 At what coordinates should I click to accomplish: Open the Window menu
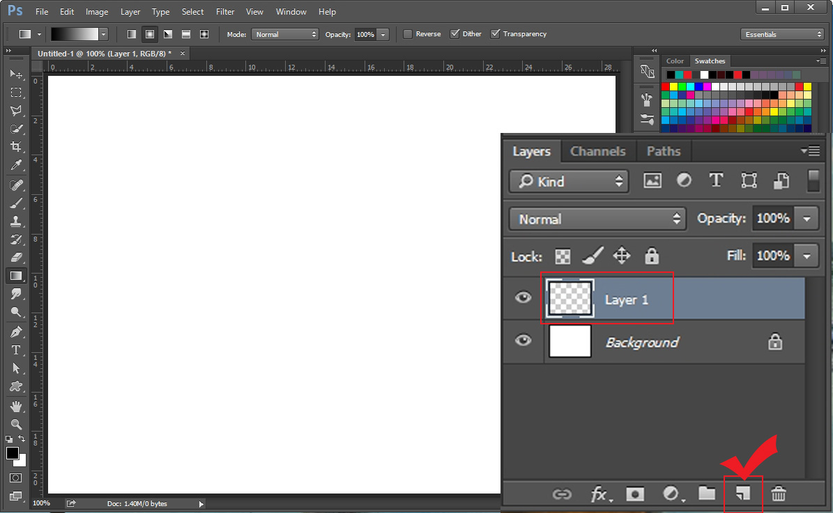coord(291,12)
